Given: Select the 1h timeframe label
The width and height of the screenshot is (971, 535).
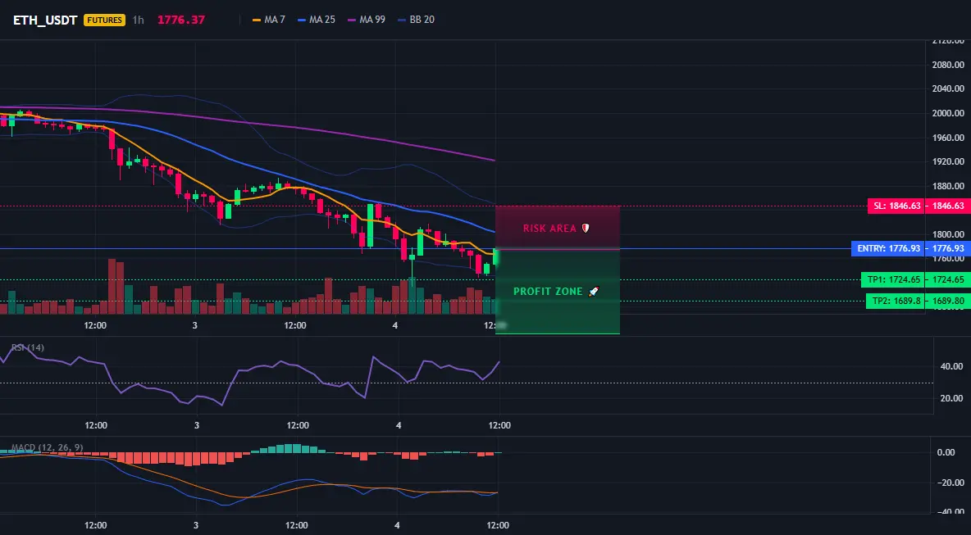Looking at the screenshot, I should click(x=138, y=20).
